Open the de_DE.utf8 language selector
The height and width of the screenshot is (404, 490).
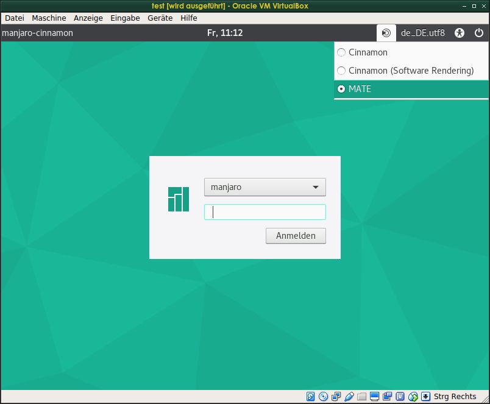click(422, 33)
